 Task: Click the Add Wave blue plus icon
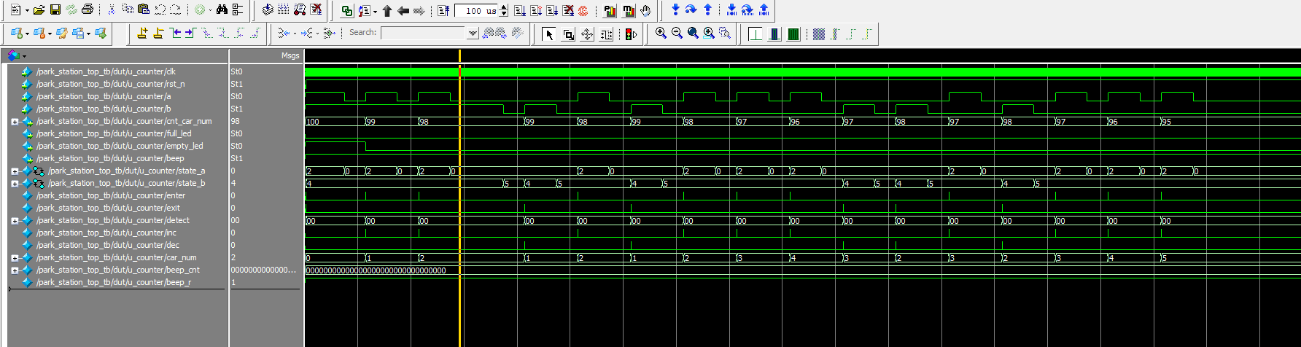pyautogui.click(x=16, y=33)
